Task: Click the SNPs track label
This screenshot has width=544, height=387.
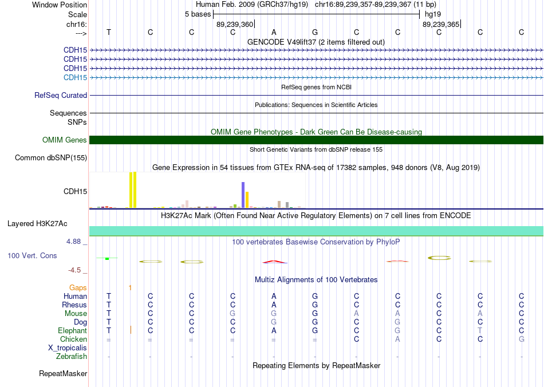Action: [x=77, y=122]
